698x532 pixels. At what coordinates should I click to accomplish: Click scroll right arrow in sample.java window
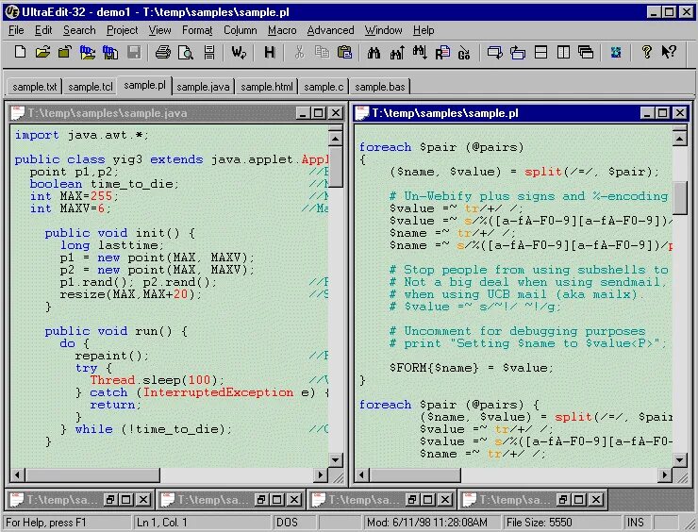320,475
